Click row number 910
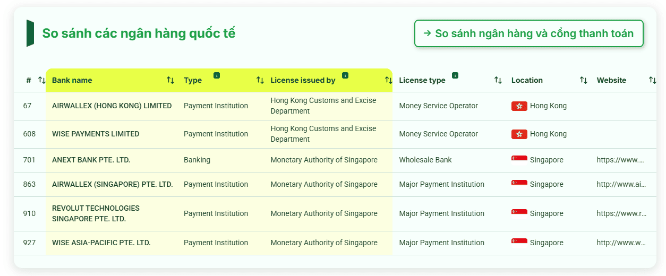The image size is (666, 276). (x=29, y=213)
